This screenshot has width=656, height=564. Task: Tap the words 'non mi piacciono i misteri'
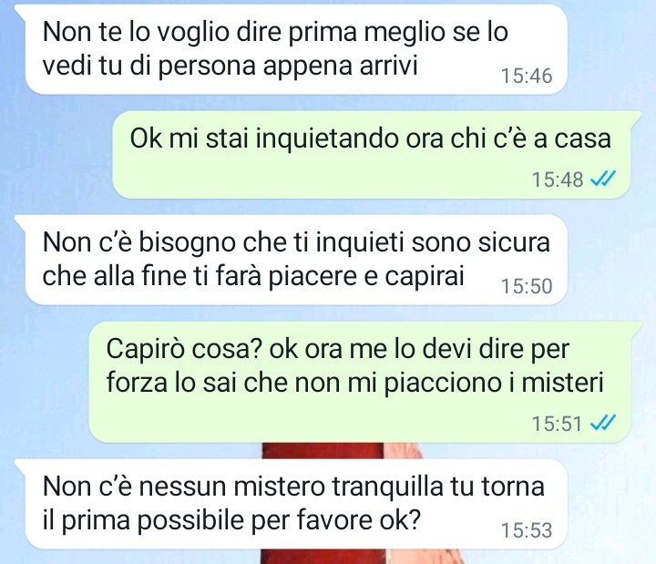[x=449, y=383]
